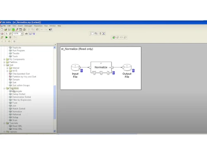Open the View menu

(x=14, y=26)
